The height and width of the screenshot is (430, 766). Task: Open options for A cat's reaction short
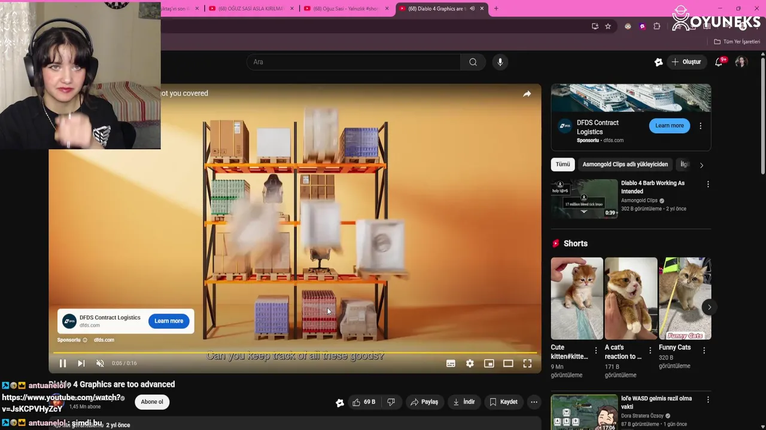[650, 351]
